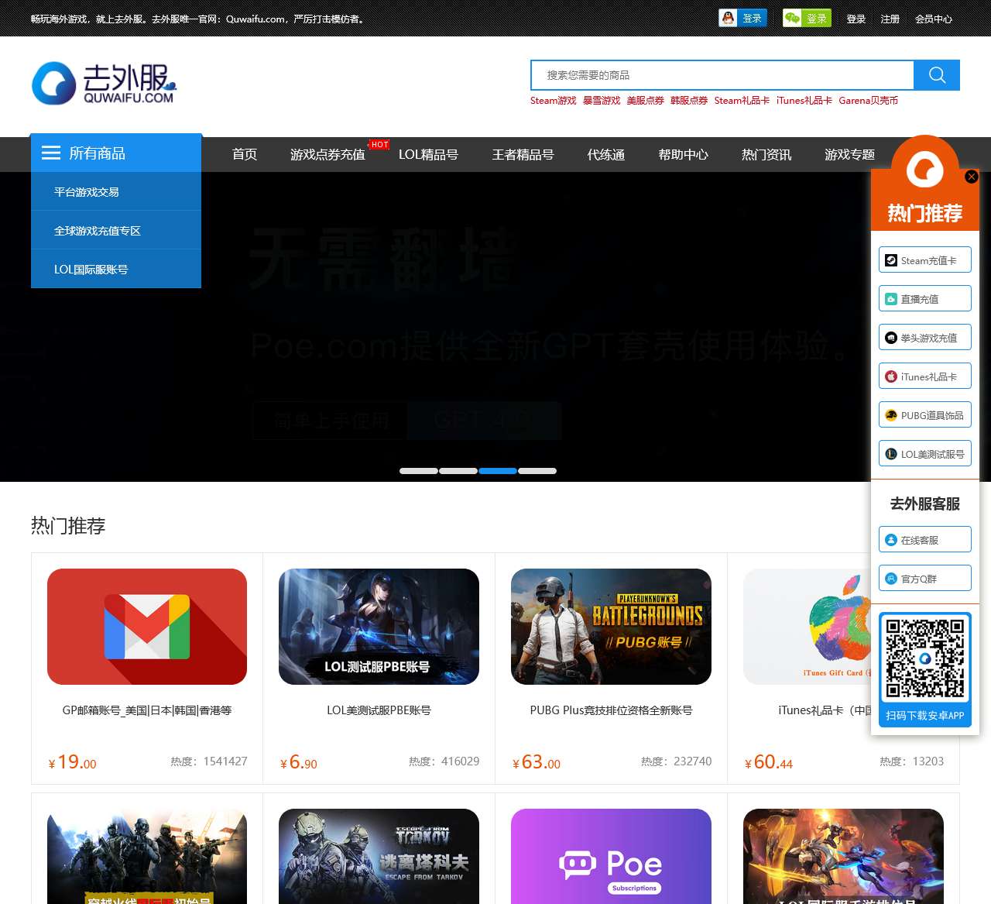Open 拳头游戏充值 in the sidebar
This screenshot has height=904, width=991.
tap(924, 338)
